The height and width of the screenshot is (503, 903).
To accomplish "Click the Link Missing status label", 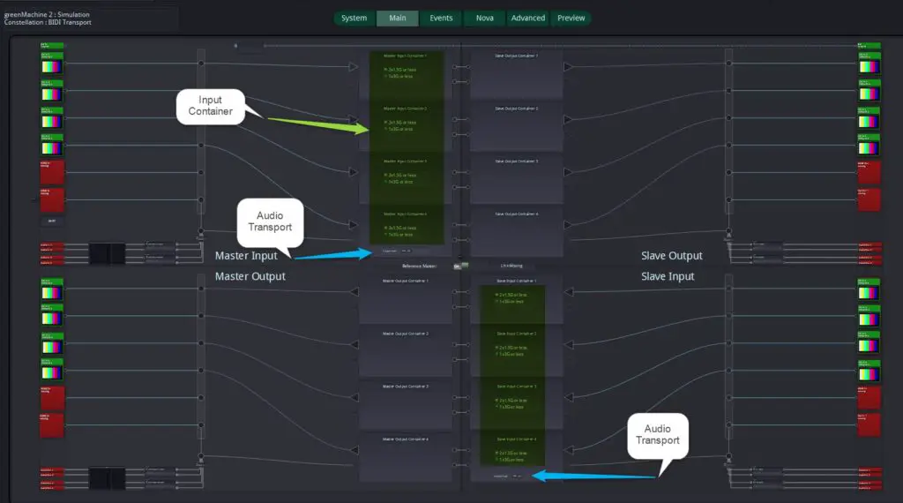I will 511,266.
